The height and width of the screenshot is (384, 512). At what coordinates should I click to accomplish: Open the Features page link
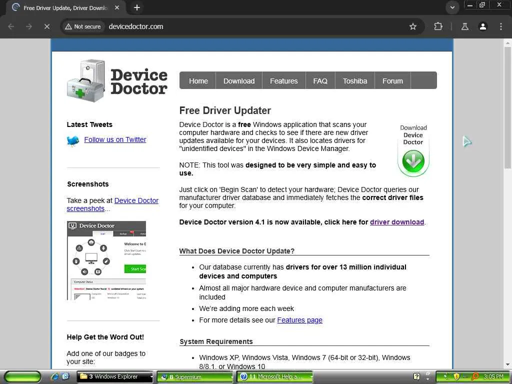click(300, 320)
